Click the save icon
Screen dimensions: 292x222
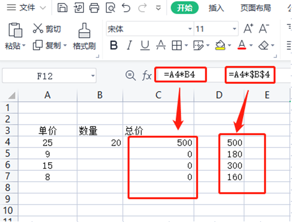pos(63,8)
